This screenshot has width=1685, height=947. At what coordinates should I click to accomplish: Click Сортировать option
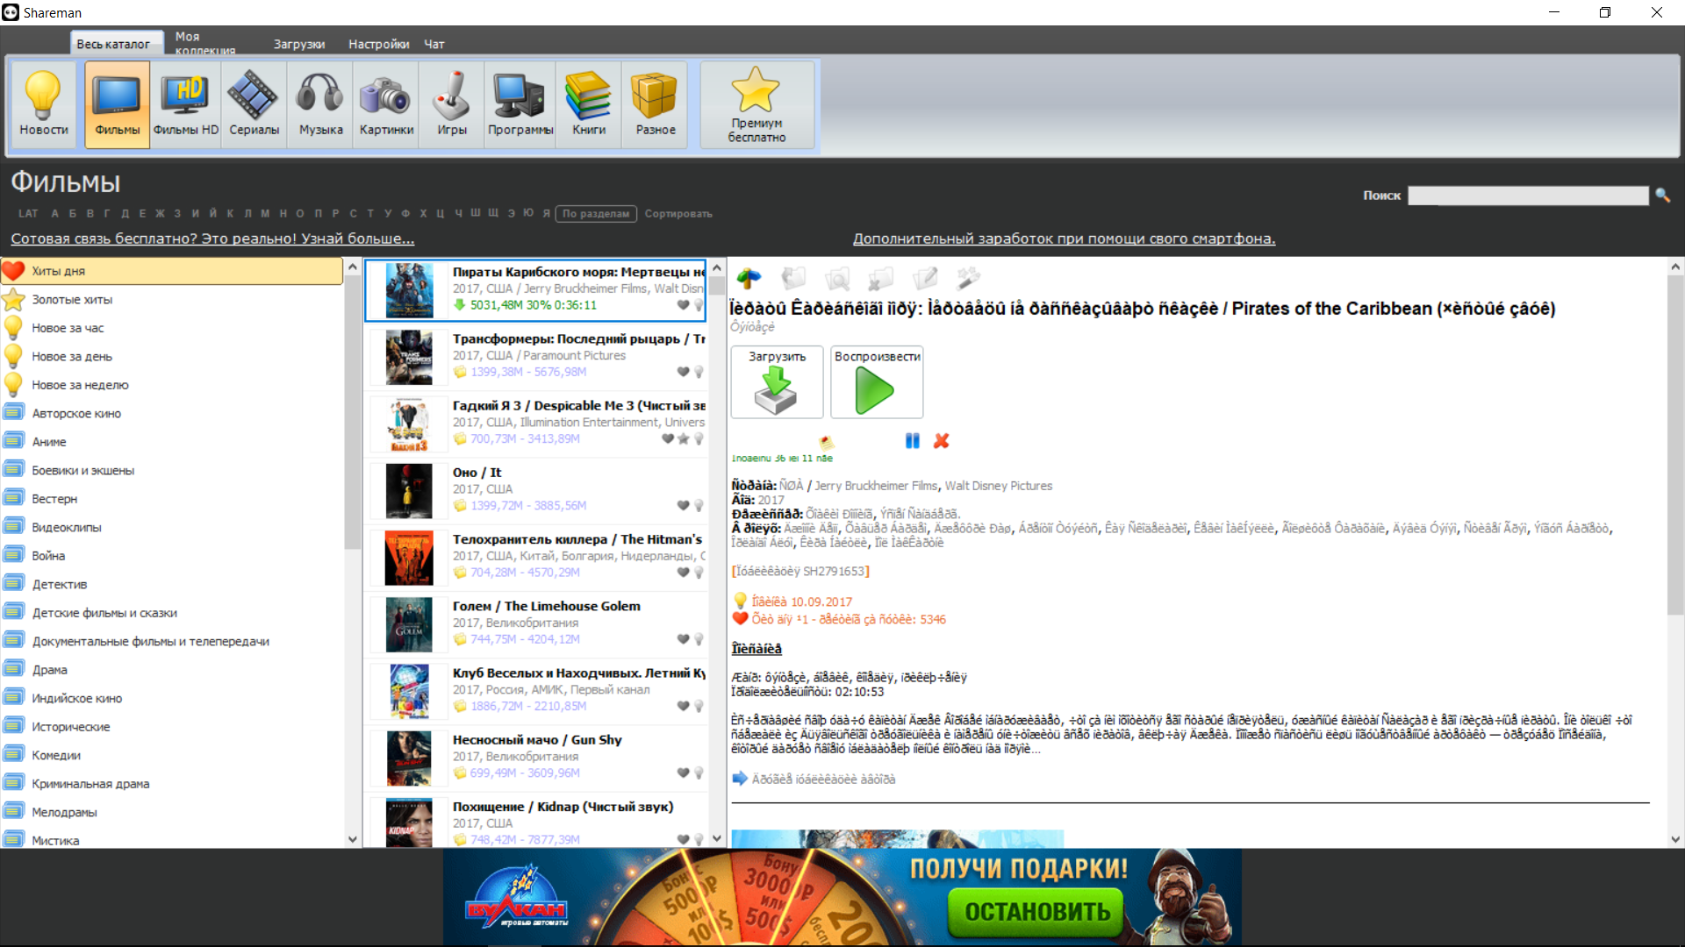tap(678, 213)
